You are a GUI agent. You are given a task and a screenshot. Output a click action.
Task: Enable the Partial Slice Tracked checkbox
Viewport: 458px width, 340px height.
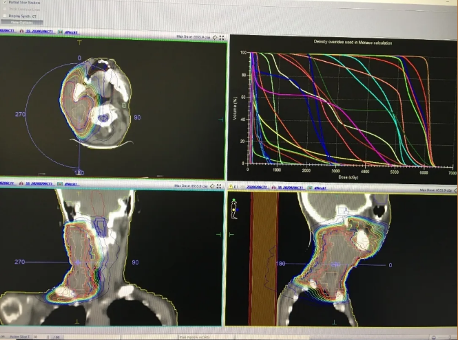[x=3, y=3]
